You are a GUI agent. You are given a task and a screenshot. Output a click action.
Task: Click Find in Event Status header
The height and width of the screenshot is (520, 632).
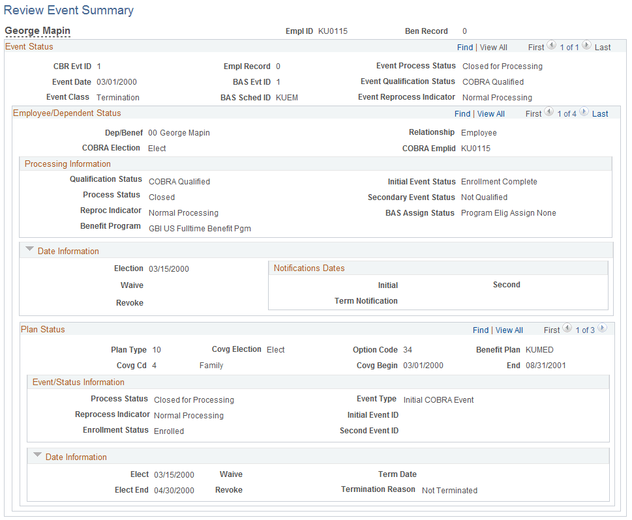(x=465, y=48)
